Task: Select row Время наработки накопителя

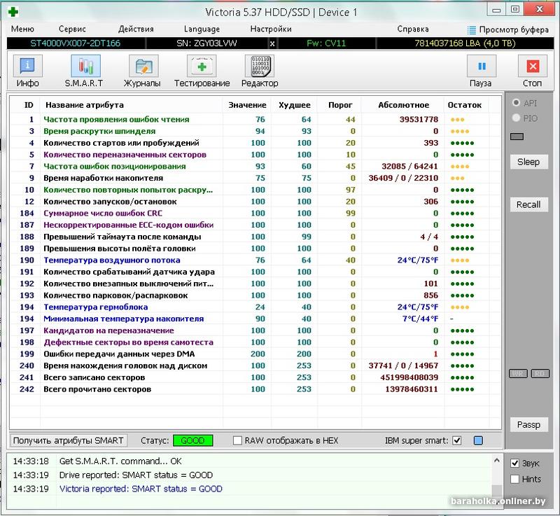Action: click(x=255, y=178)
